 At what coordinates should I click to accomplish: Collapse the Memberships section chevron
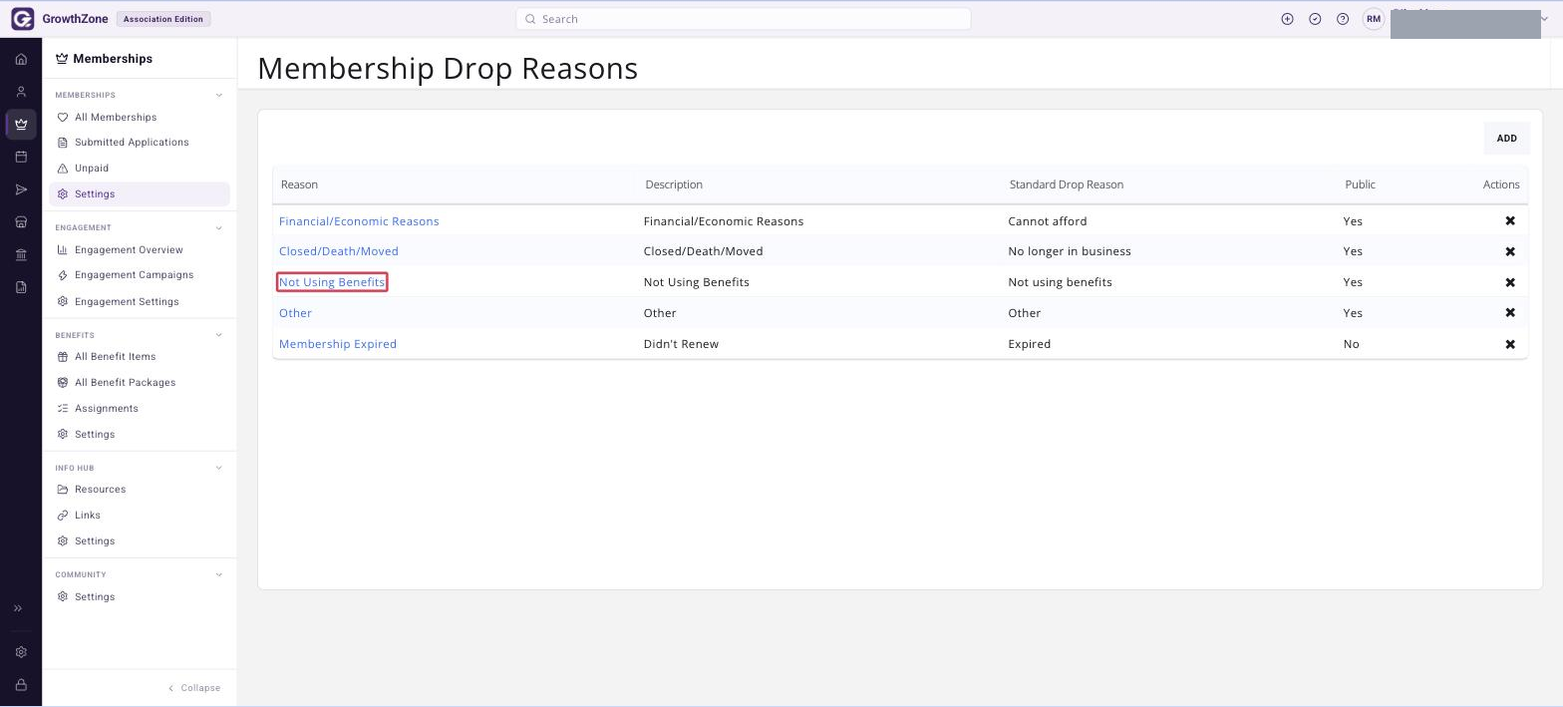point(219,96)
